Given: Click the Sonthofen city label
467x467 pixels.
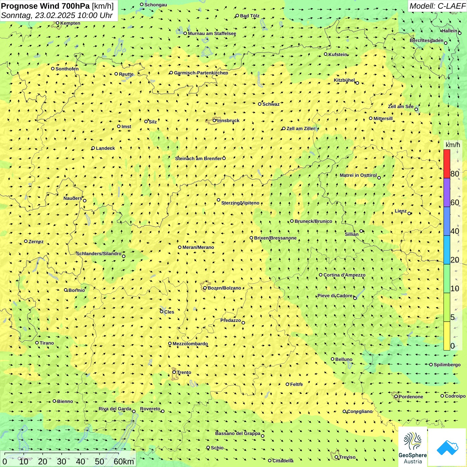Looking at the screenshot, I should [x=67, y=69].
